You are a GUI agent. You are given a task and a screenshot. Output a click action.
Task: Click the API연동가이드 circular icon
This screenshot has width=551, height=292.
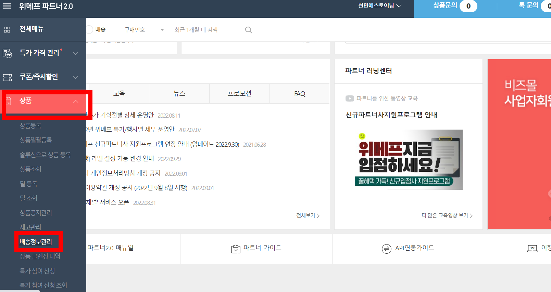tap(386, 249)
